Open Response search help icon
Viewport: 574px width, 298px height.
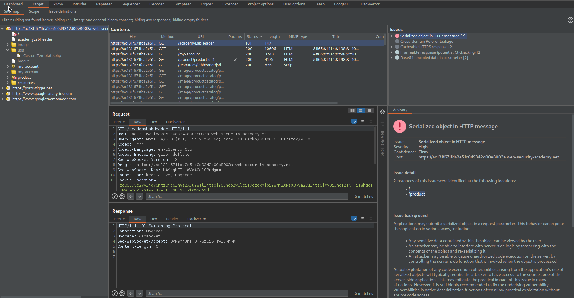(x=114, y=293)
